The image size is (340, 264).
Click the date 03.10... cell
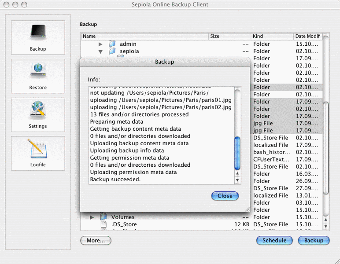307,202
